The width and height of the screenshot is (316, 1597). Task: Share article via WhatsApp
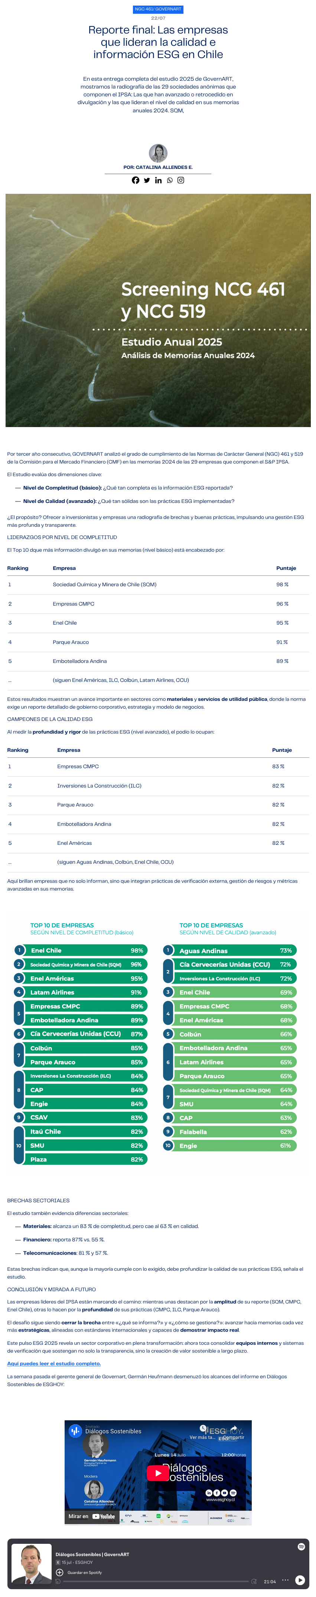[169, 180]
